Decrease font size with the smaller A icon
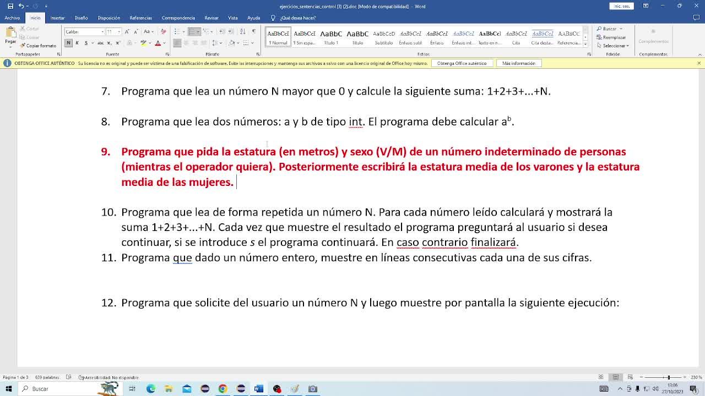Viewport: 705px width, 396px height. click(x=135, y=31)
